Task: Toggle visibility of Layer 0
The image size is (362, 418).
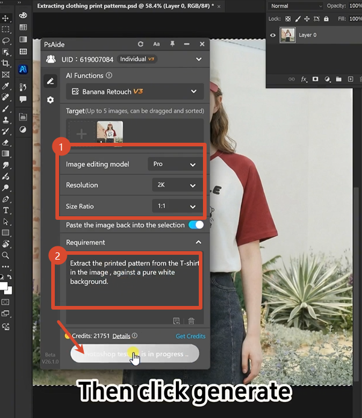Action: coord(273,35)
